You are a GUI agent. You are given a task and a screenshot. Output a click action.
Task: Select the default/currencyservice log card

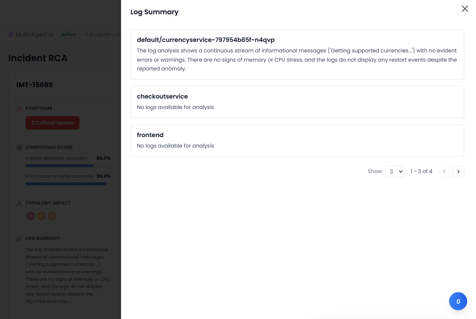pos(297,54)
